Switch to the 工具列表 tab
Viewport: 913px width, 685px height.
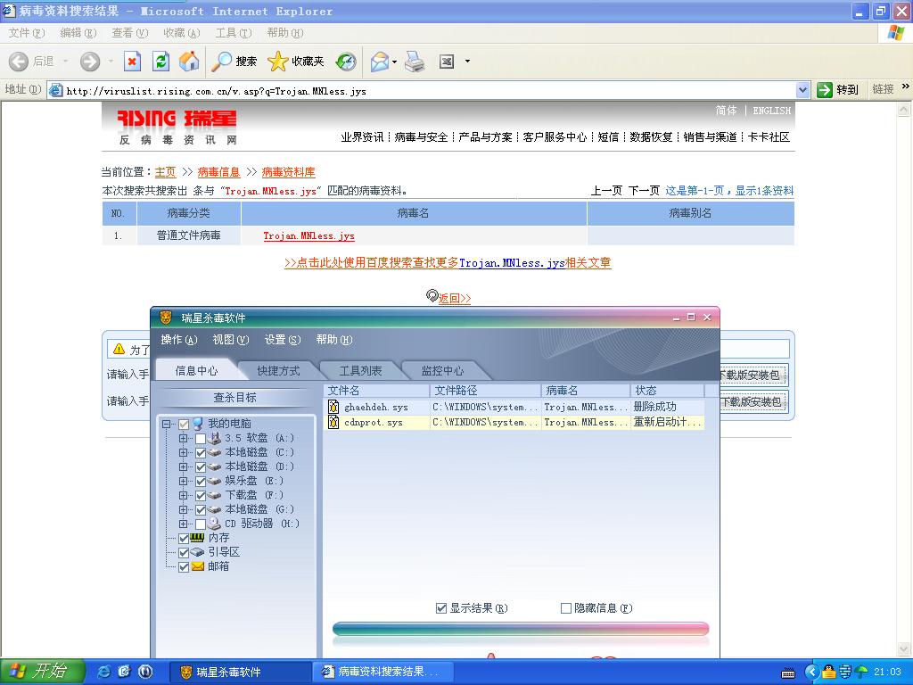click(360, 370)
